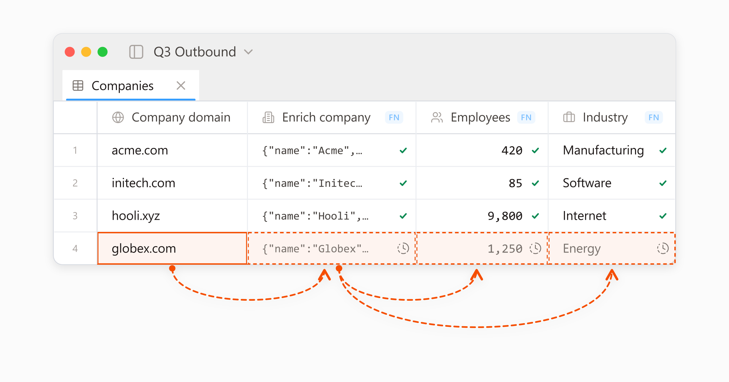This screenshot has height=382, width=729.
Task: Open the Q3 Outbound workspace dropdown
Action: click(x=203, y=52)
